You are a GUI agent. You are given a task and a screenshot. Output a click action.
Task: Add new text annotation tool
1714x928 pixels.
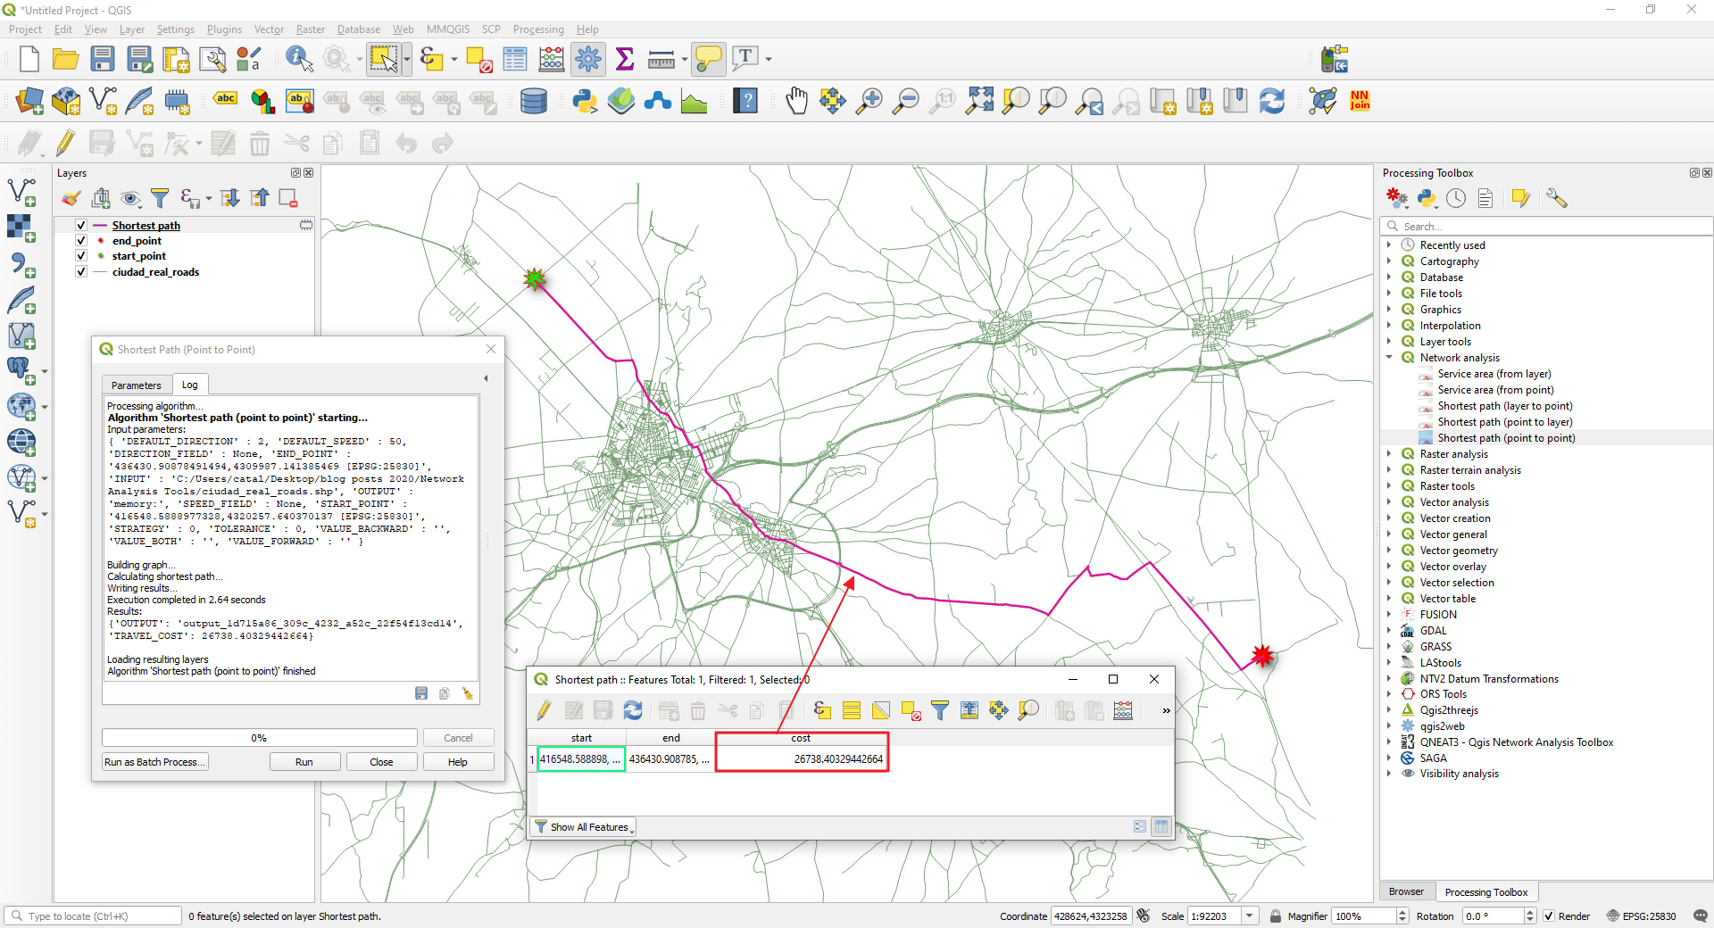[x=745, y=59]
